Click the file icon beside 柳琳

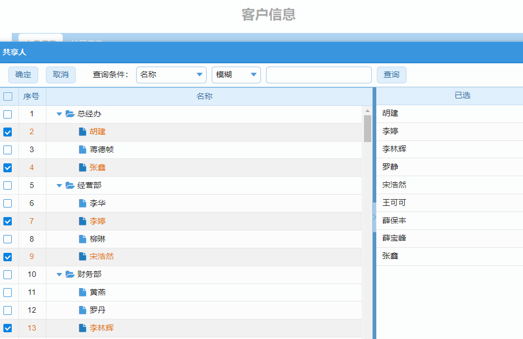(x=83, y=239)
